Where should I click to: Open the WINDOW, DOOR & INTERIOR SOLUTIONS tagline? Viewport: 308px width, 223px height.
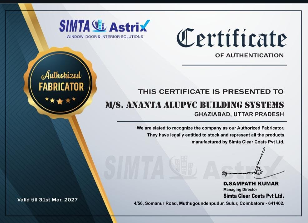coord(104,36)
